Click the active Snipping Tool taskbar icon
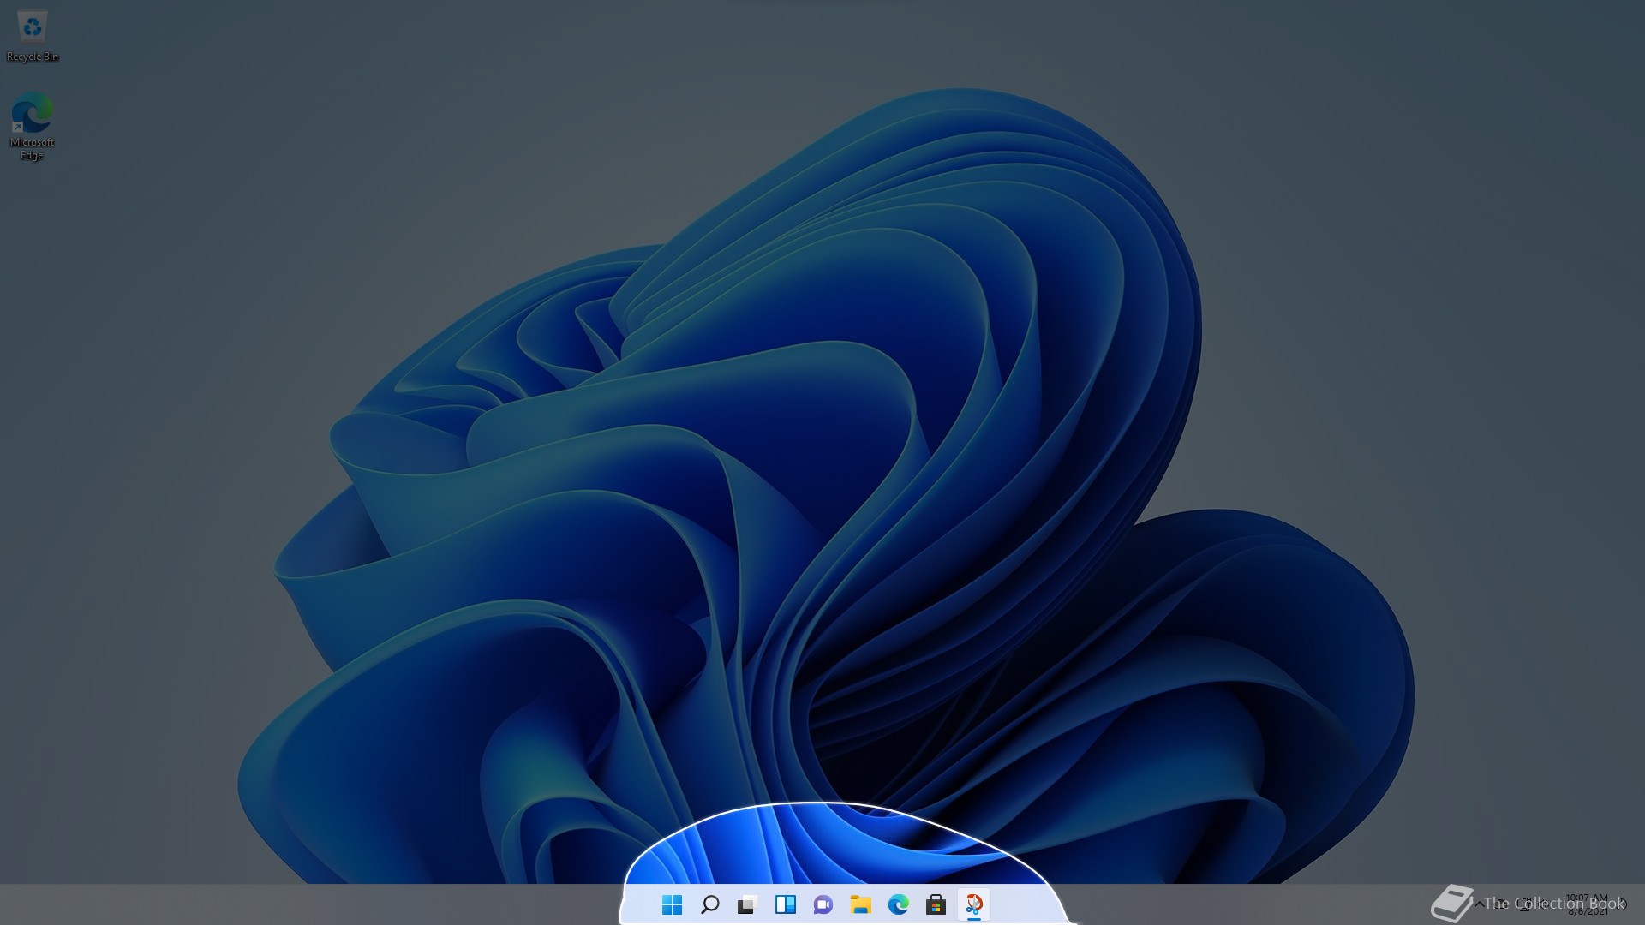1645x925 pixels. pos(973,904)
